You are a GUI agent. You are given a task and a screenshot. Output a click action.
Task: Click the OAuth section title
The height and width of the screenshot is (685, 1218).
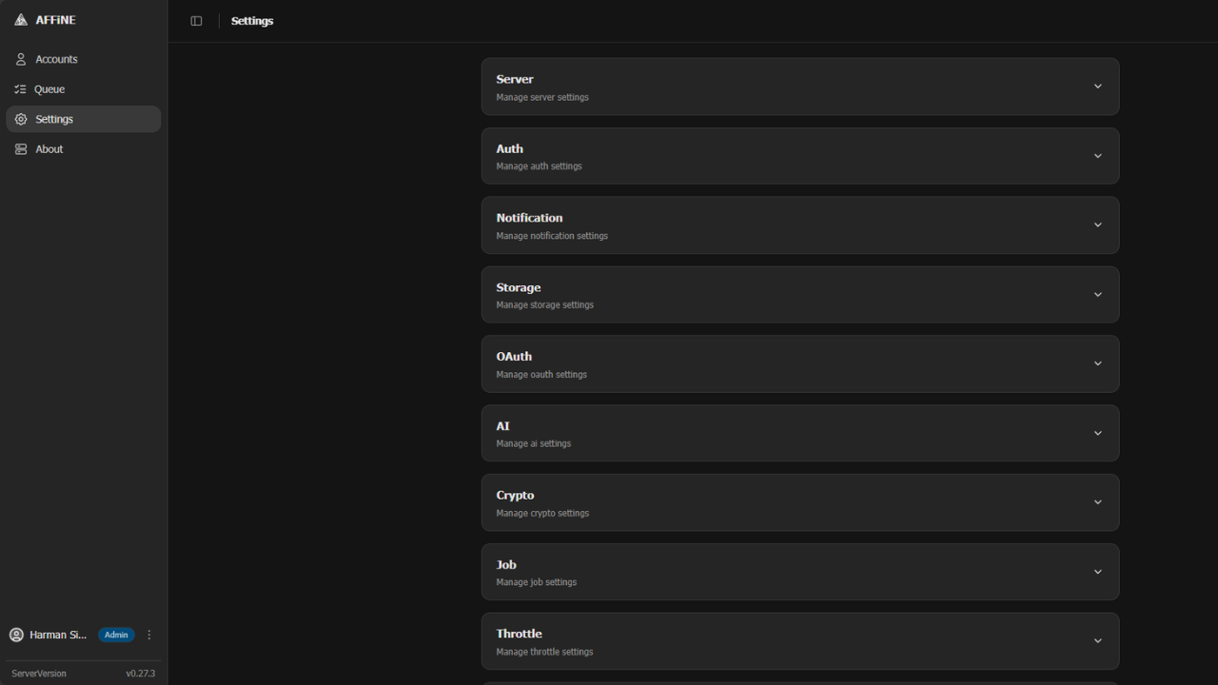[514, 357]
